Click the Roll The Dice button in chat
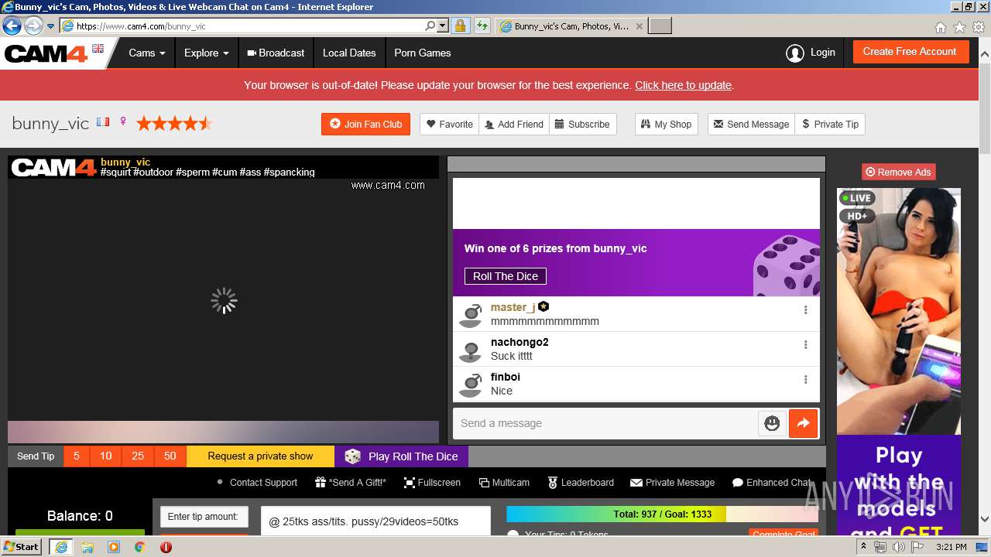991x557 pixels. tap(506, 276)
